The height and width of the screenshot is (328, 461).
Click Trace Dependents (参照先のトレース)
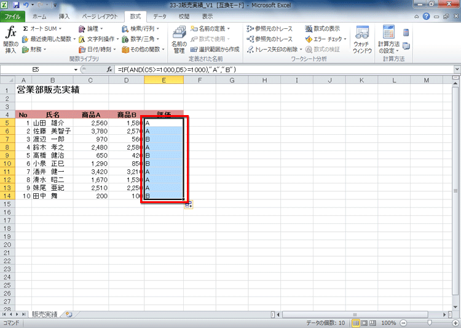click(x=270, y=39)
